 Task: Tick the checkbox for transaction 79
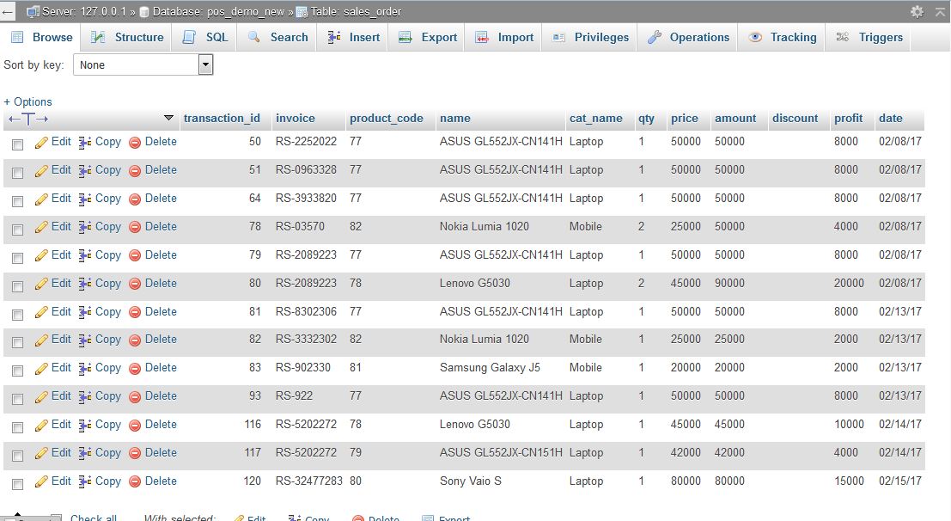17,258
